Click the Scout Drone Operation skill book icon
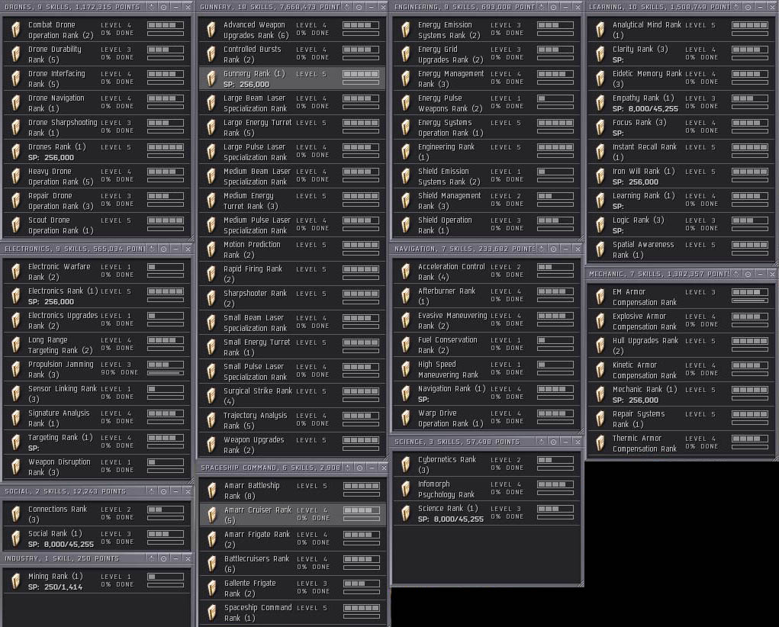 (x=16, y=225)
